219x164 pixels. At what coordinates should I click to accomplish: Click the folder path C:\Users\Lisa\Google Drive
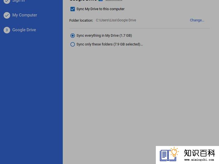116,20
